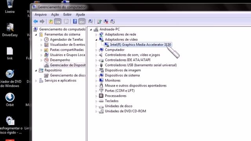Click the Back arrow toolbar button

point(36,21)
